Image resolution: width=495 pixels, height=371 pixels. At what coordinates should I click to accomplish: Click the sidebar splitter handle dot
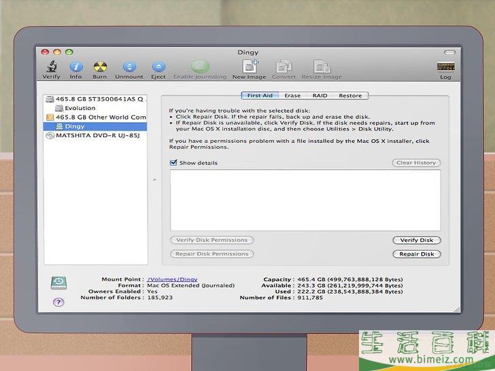(x=154, y=180)
